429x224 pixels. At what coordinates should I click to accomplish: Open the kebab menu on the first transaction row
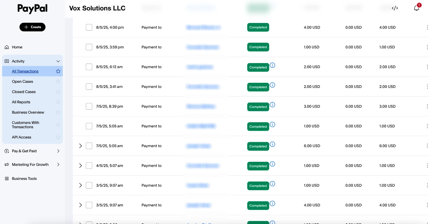(428, 27)
